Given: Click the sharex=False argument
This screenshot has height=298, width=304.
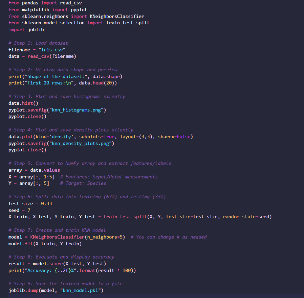Looking at the screenshot, I should coord(174,137).
